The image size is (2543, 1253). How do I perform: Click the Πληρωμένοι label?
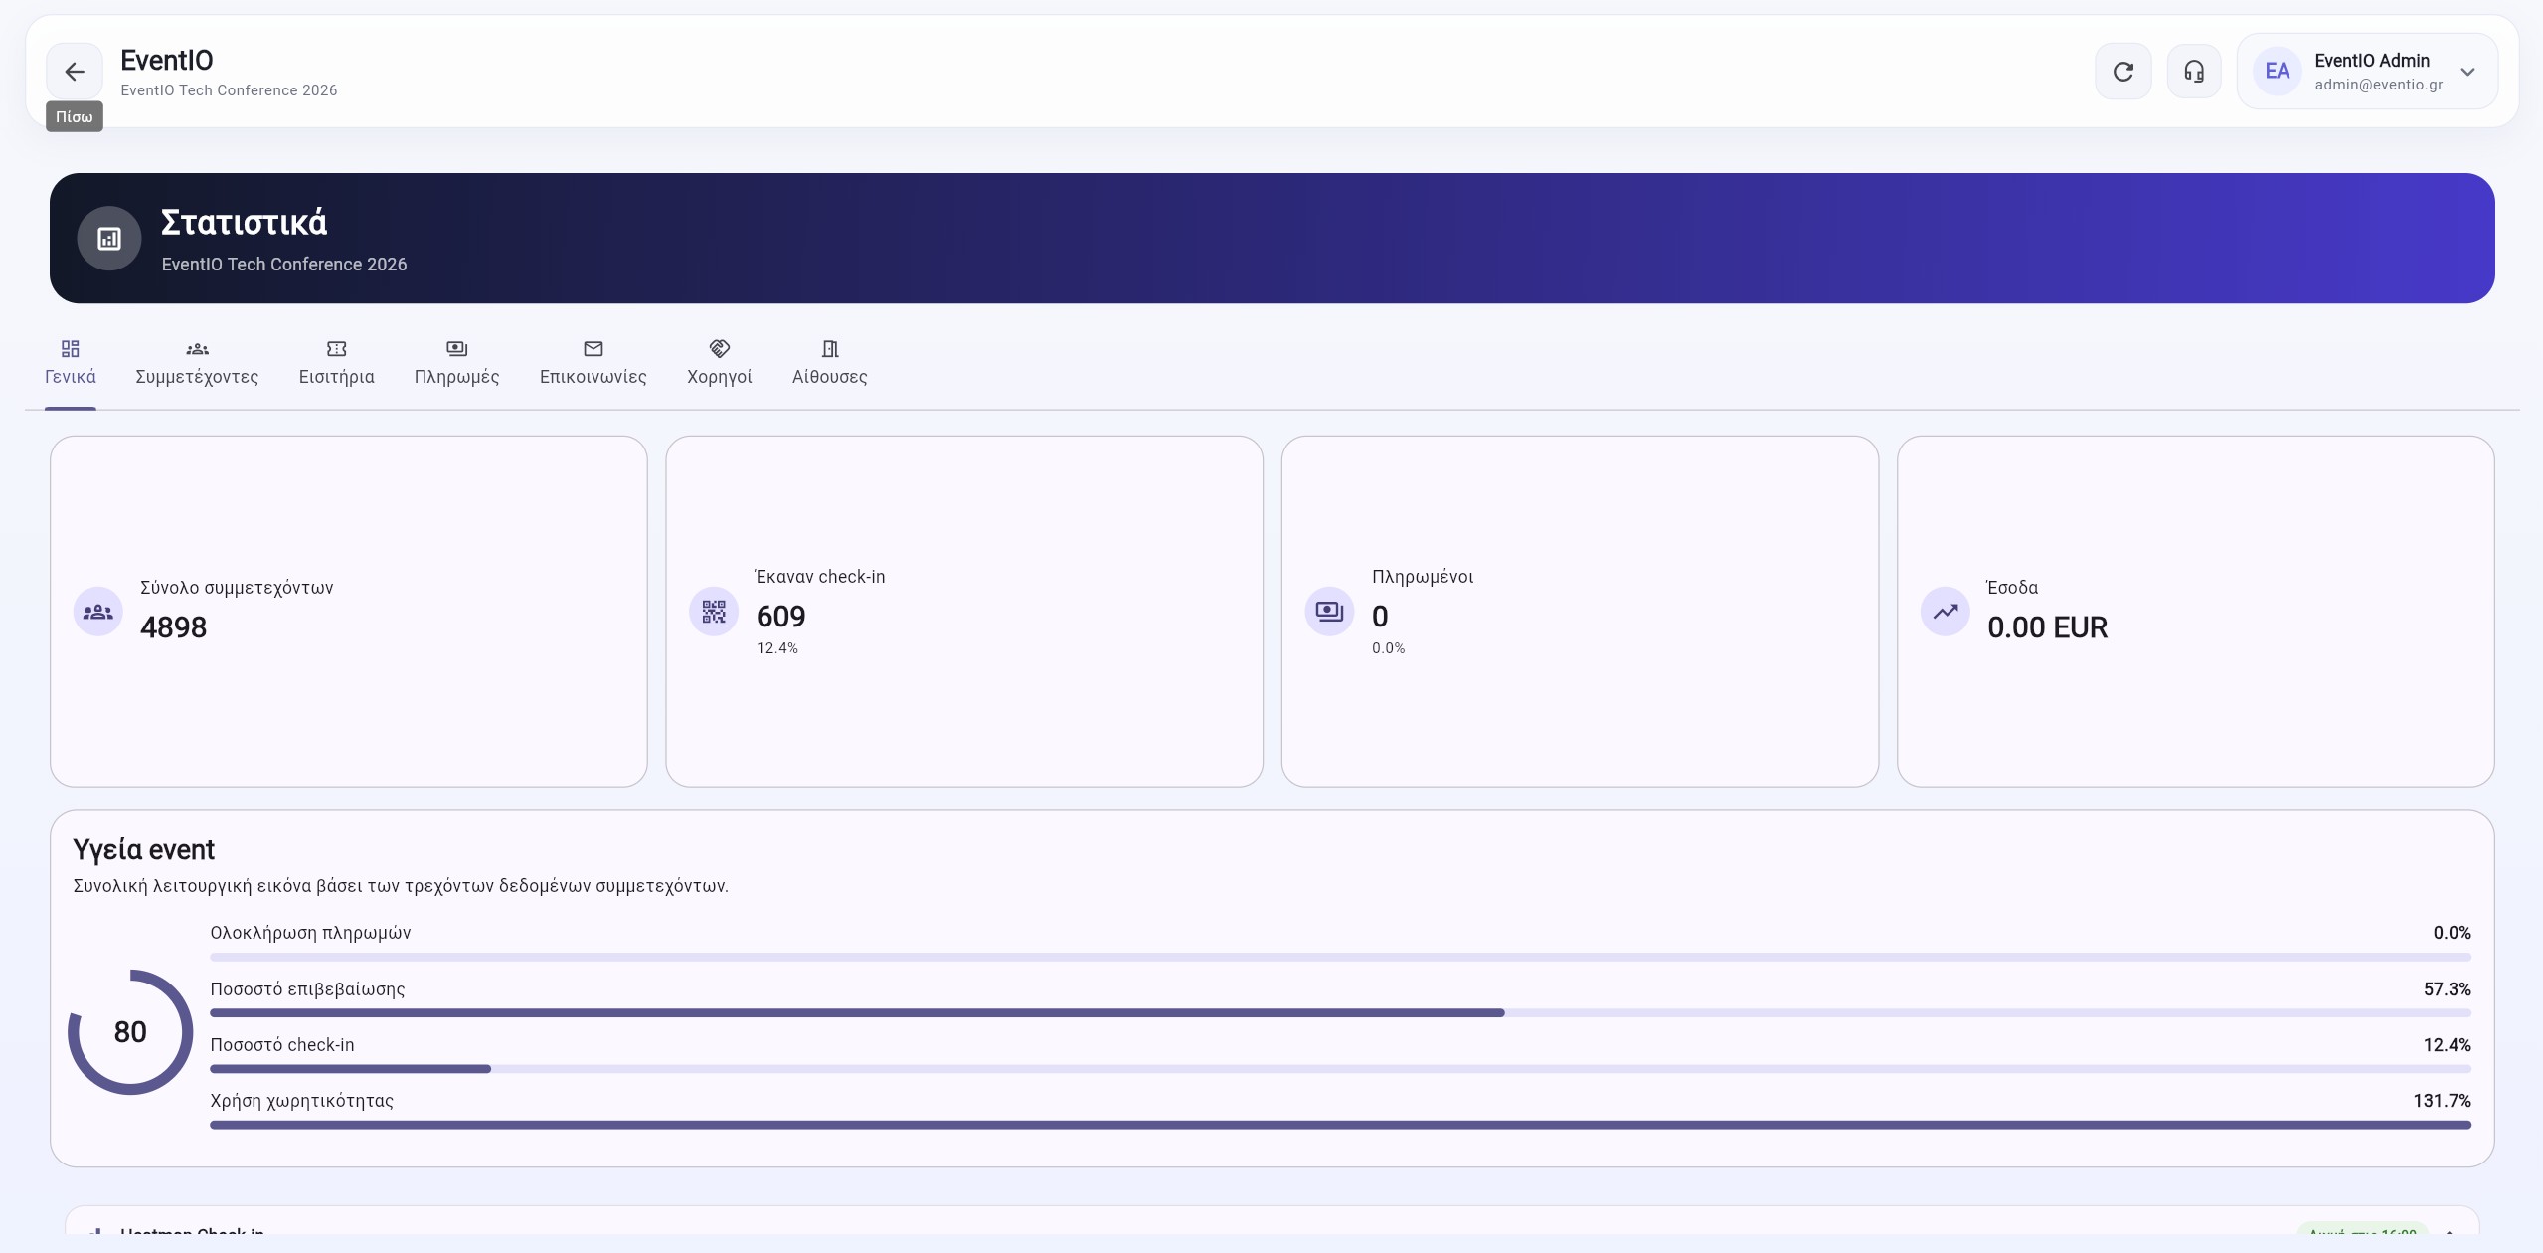click(1422, 577)
